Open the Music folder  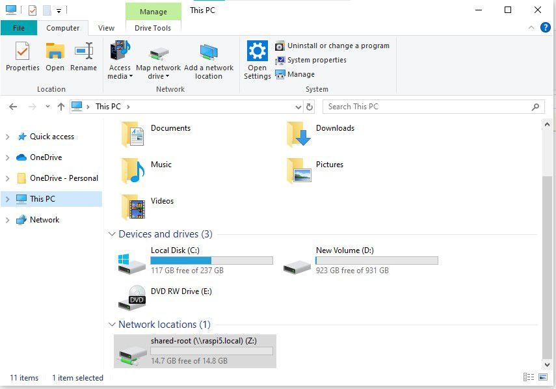(x=151, y=165)
